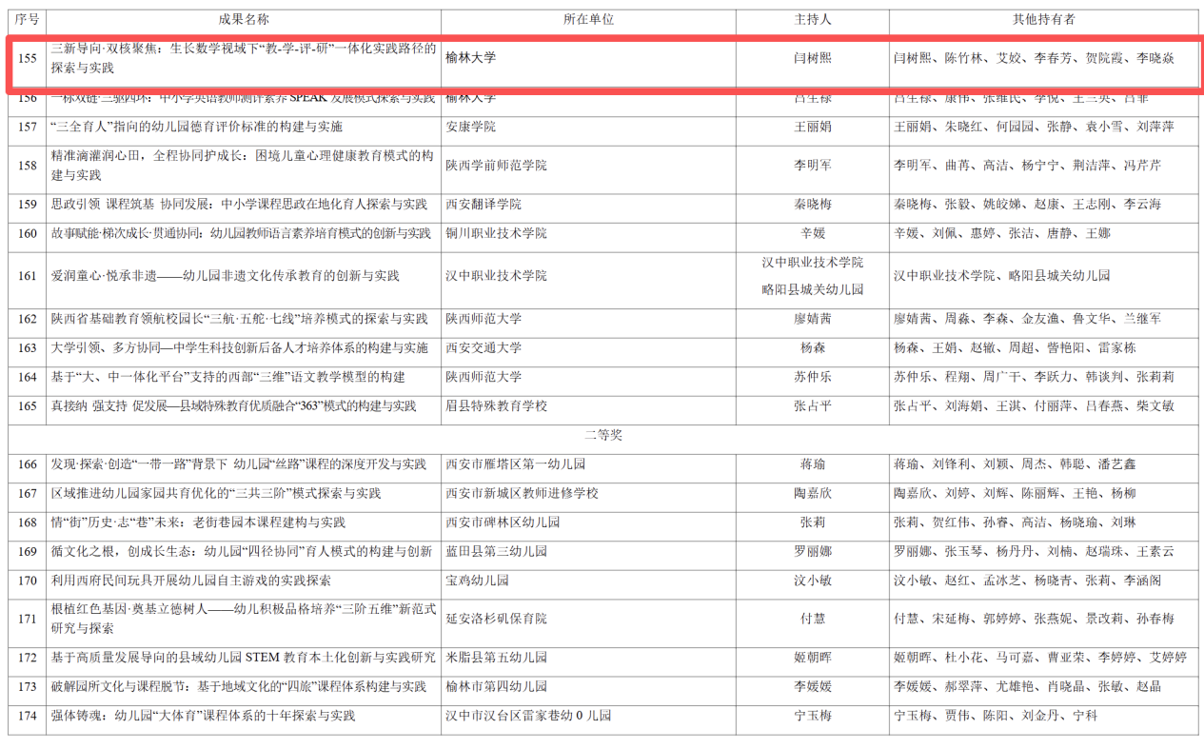
Task: Click host name 廖婧茜 in row 162
Action: pyautogui.click(x=813, y=319)
